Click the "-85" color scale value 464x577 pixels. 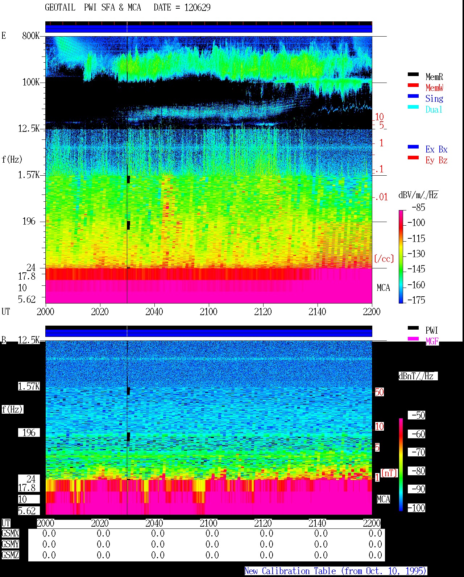click(418, 208)
